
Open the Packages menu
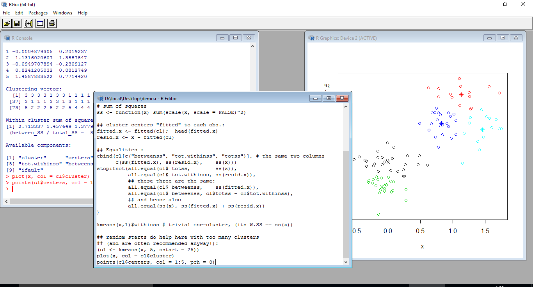tap(38, 13)
